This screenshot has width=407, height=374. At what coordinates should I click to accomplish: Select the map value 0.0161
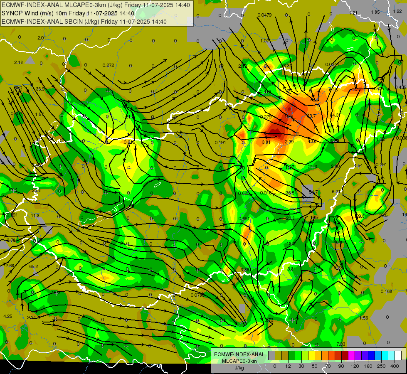point(267,193)
